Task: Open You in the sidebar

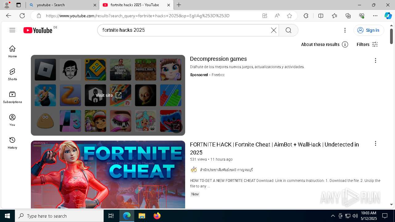Action: pos(12,120)
